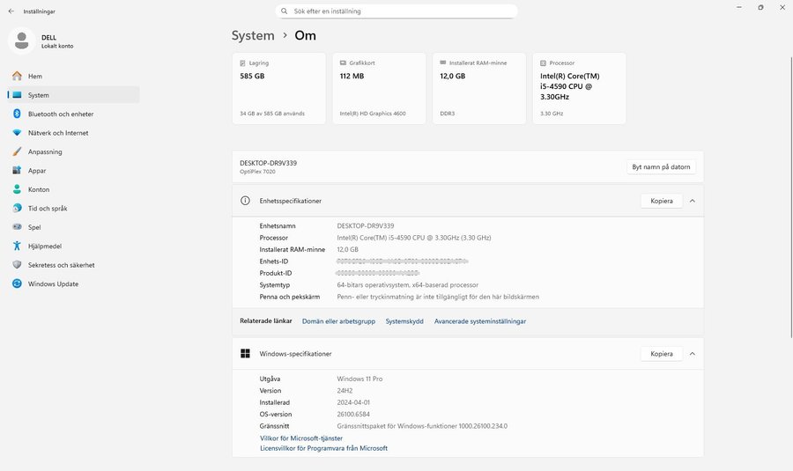The width and height of the screenshot is (793, 471).
Task: Open the Appar section
Action: pyautogui.click(x=38, y=171)
